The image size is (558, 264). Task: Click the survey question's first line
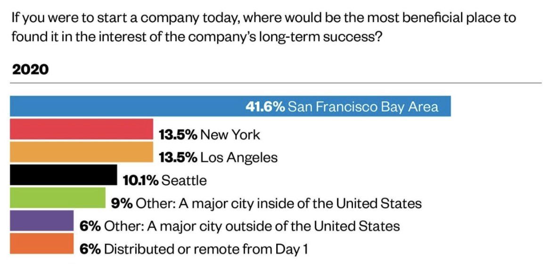tap(263, 18)
